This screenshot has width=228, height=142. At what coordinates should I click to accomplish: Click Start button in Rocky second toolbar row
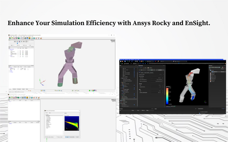[122, 64]
